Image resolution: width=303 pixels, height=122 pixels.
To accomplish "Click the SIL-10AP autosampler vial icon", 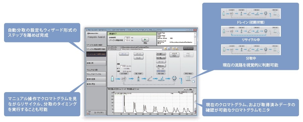I will (138, 79).
